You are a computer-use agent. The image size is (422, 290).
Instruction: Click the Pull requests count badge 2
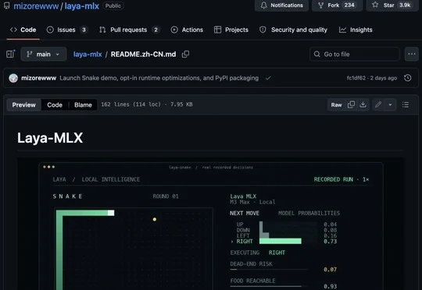click(x=156, y=30)
